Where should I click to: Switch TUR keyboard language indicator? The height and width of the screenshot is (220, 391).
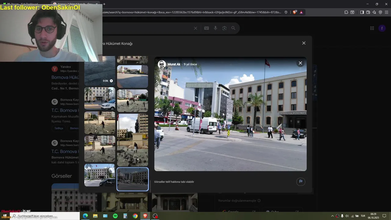coord(363,216)
